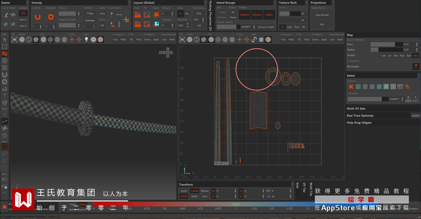Select World in Transform panel
Image resolution: width=421 pixels, height=219 pixels.
coord(184,197)
